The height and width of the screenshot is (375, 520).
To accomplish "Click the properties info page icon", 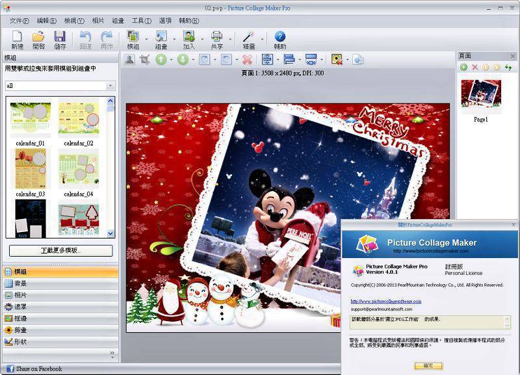I will 358,60.
